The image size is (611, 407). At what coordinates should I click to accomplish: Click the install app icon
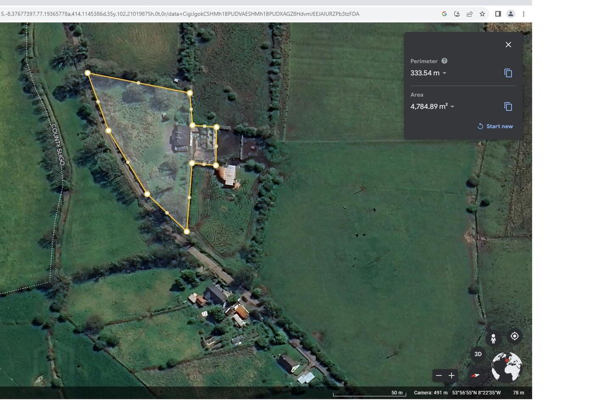pyautogui.click(x=457, y=14)
